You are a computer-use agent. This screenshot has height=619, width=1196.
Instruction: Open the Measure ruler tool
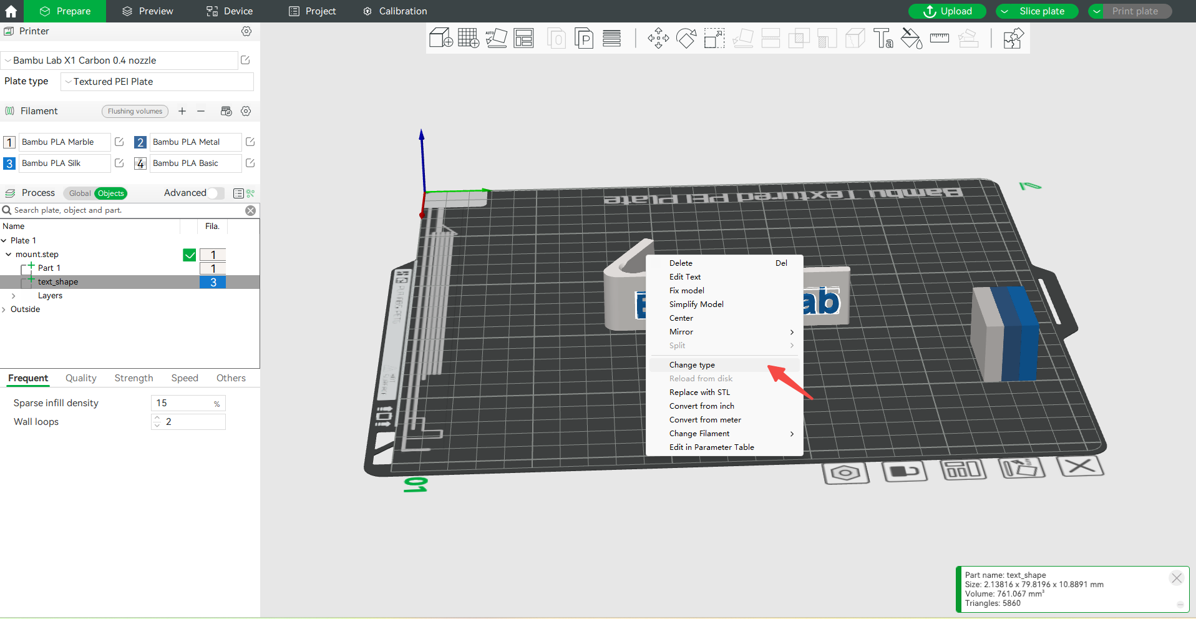(940, 38)
